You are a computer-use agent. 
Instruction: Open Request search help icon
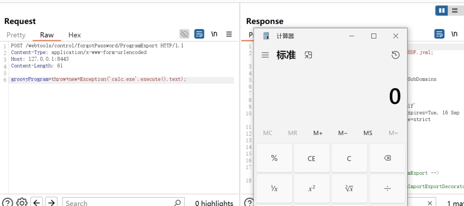[x=8, y=203]
